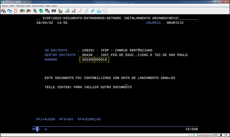Click the send file upload icon
Viewport: 230px width, 137px height.
tap(22, 11)
